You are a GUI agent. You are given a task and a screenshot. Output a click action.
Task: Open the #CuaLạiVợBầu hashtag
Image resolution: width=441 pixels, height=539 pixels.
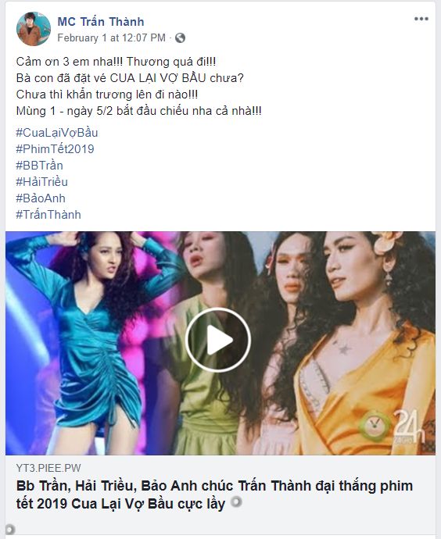click(57, 133)
